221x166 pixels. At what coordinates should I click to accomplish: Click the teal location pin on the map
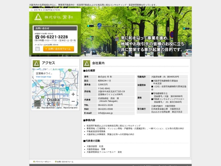click(67, 89)
